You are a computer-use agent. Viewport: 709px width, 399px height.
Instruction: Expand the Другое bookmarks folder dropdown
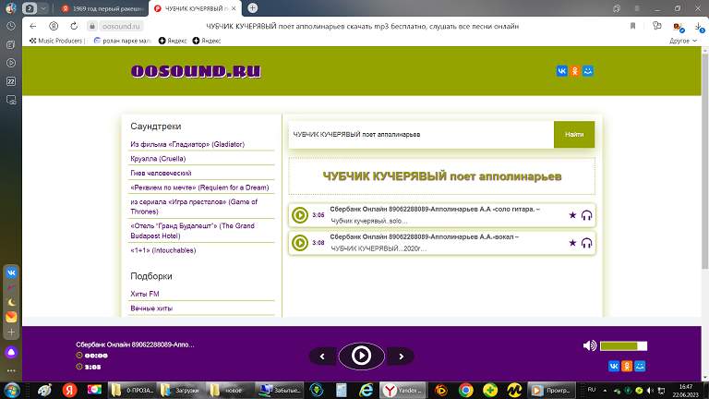[683, 41]
